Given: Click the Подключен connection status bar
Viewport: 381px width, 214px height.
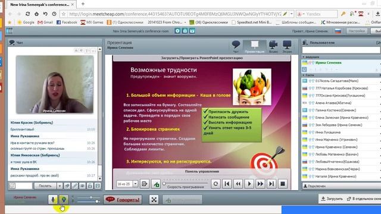Looking at the screenshot, I should click(x=341, y=186).
